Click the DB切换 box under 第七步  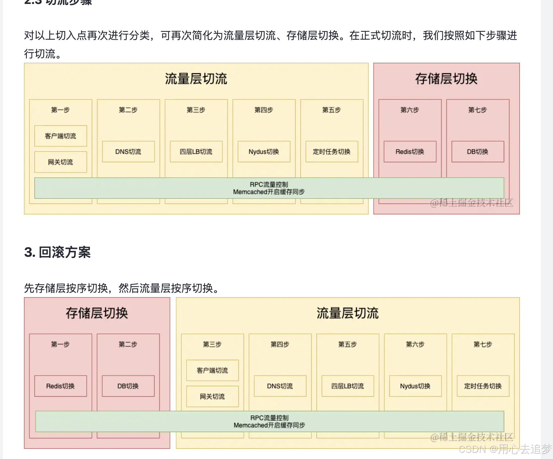click(x=478, y=152)
